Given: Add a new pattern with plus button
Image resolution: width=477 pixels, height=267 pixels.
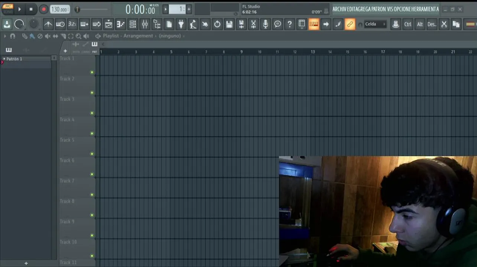Looking at the screenshot, I should click(x=189, y=9).
